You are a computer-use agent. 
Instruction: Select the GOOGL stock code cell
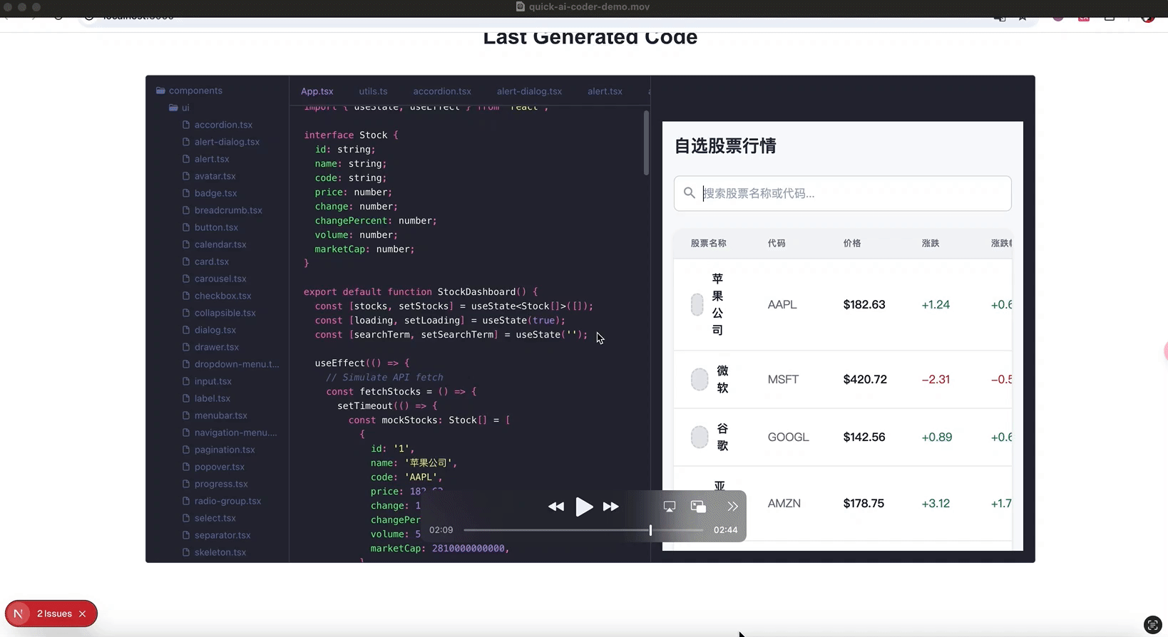tap(788, 437)
